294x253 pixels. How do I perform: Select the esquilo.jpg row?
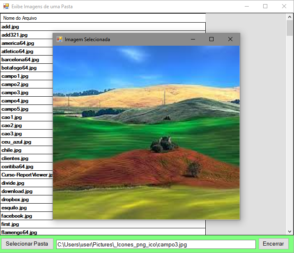click(x=27, y=208)
